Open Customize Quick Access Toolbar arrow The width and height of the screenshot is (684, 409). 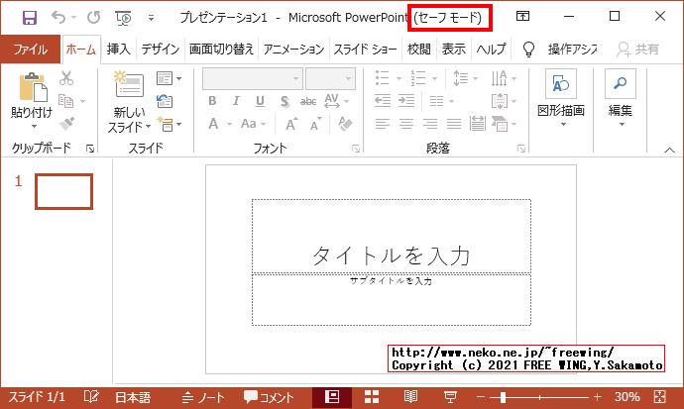pyautogui.click(x=151, y=18)
